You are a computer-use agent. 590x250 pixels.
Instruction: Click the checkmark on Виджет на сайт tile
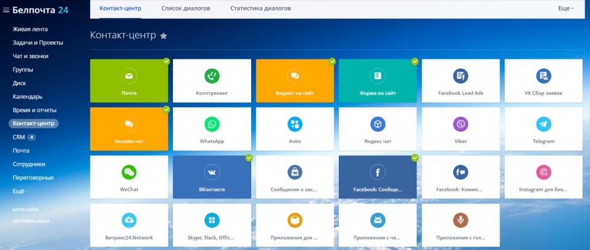[x=332, y=61]
